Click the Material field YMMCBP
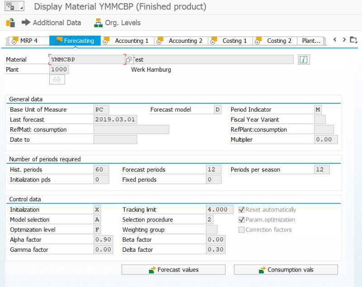The width and height of the screenshot is (362, 287). pyautogui.click(x=87, y=60)
